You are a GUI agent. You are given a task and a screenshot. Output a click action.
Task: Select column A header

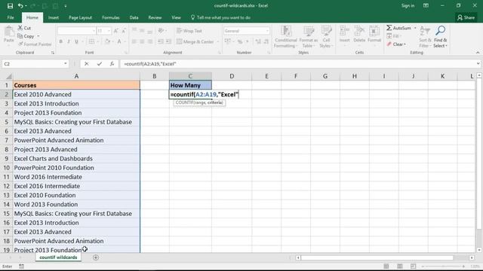pyautogui.click(x=76, y=76)
